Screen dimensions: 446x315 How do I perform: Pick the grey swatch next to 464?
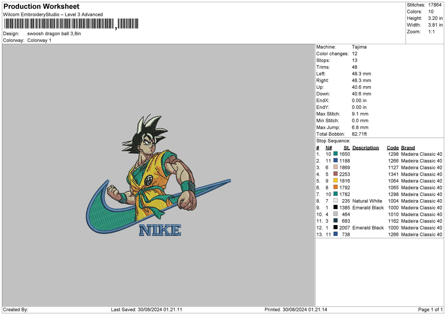pyautogui.click(x=336, y=214)
